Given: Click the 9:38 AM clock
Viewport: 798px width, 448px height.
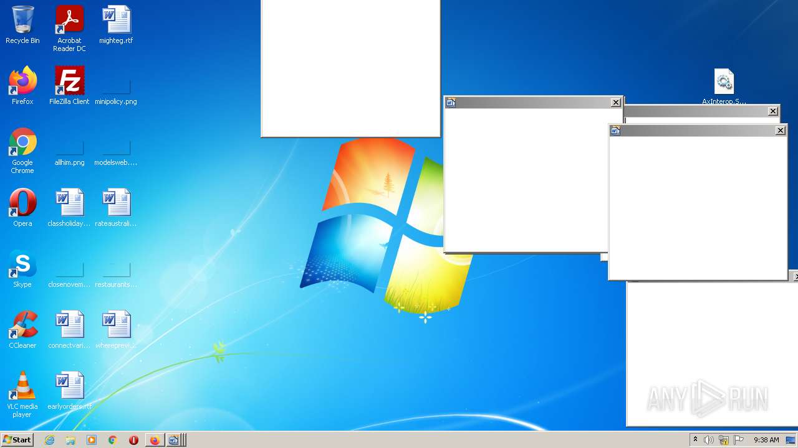Looking at the screenshot, I should [766, 440].
